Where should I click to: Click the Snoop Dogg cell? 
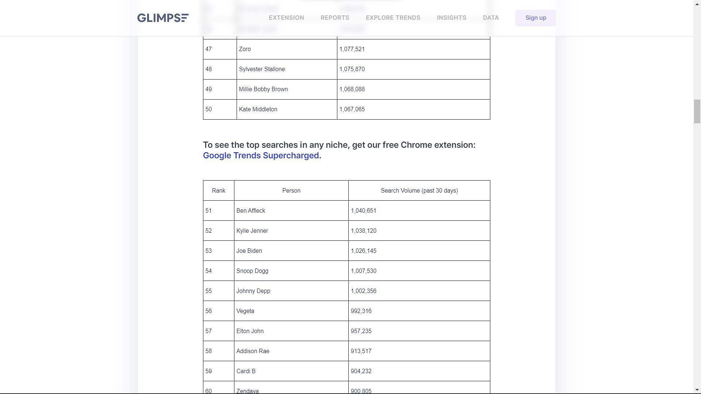(291, 271)
